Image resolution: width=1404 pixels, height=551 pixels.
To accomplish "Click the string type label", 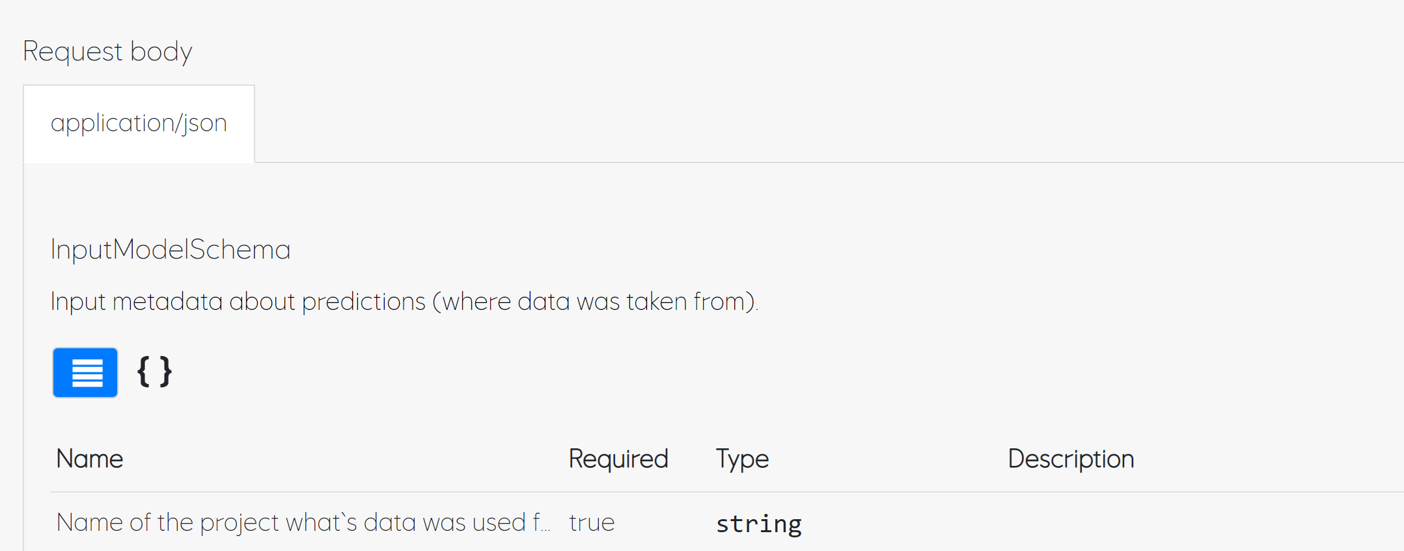I will [758, 523].
